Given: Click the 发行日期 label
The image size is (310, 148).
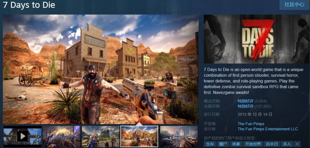Looking at the screenshot, I should [x=212, y=114].
